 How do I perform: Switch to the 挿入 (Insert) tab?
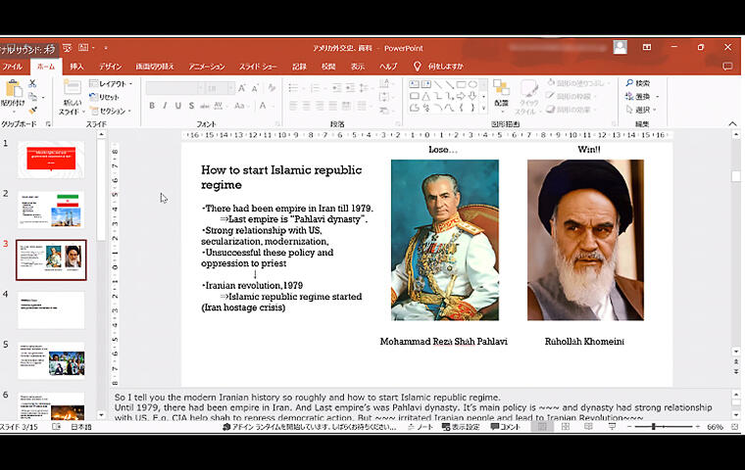click(x=76, y=67)
